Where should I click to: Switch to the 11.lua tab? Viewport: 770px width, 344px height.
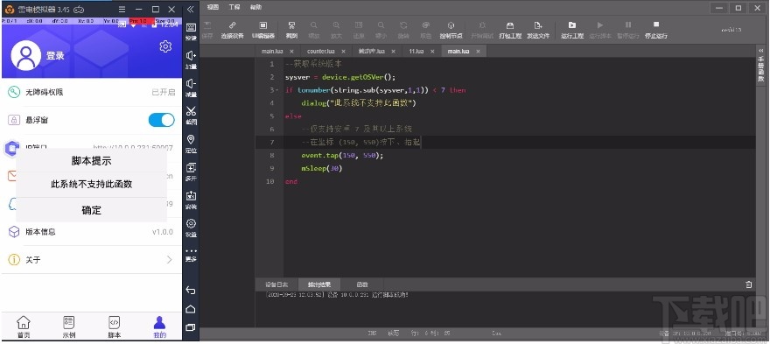[x=416, y=51]
